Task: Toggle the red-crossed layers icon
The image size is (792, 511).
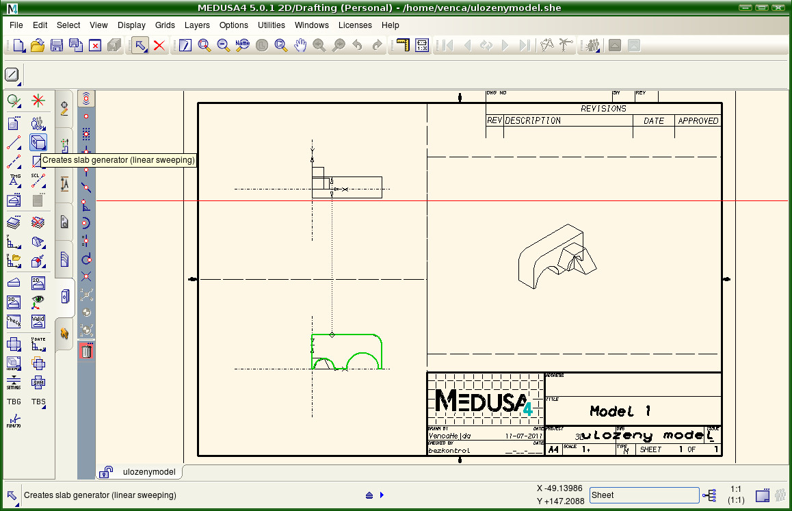Action: point(38,222)
